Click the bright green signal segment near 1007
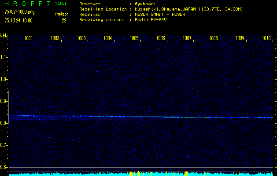The width and height of the screenshot is (277, 176). coord(185,117)
